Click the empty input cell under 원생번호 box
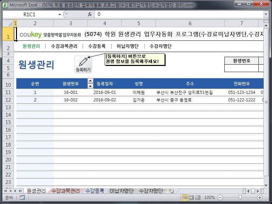 pyautogui.click(x=242, y=68)
